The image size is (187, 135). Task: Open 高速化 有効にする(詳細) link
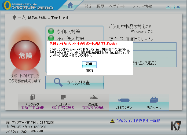coord(93,108)
